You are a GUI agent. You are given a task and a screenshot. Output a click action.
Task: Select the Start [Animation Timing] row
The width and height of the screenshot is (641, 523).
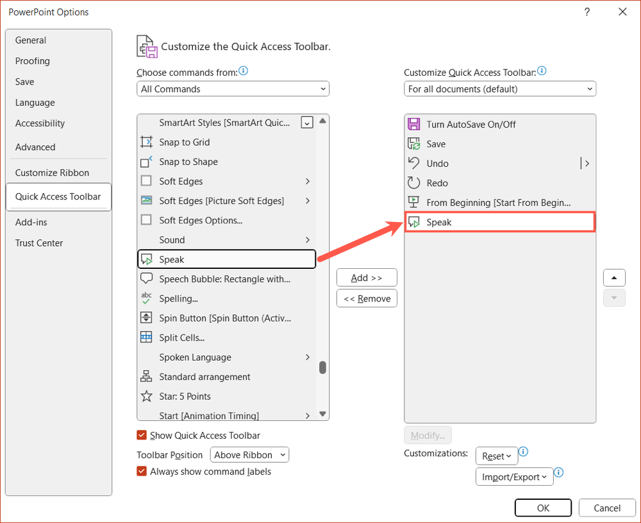click(x=226, y=415)
